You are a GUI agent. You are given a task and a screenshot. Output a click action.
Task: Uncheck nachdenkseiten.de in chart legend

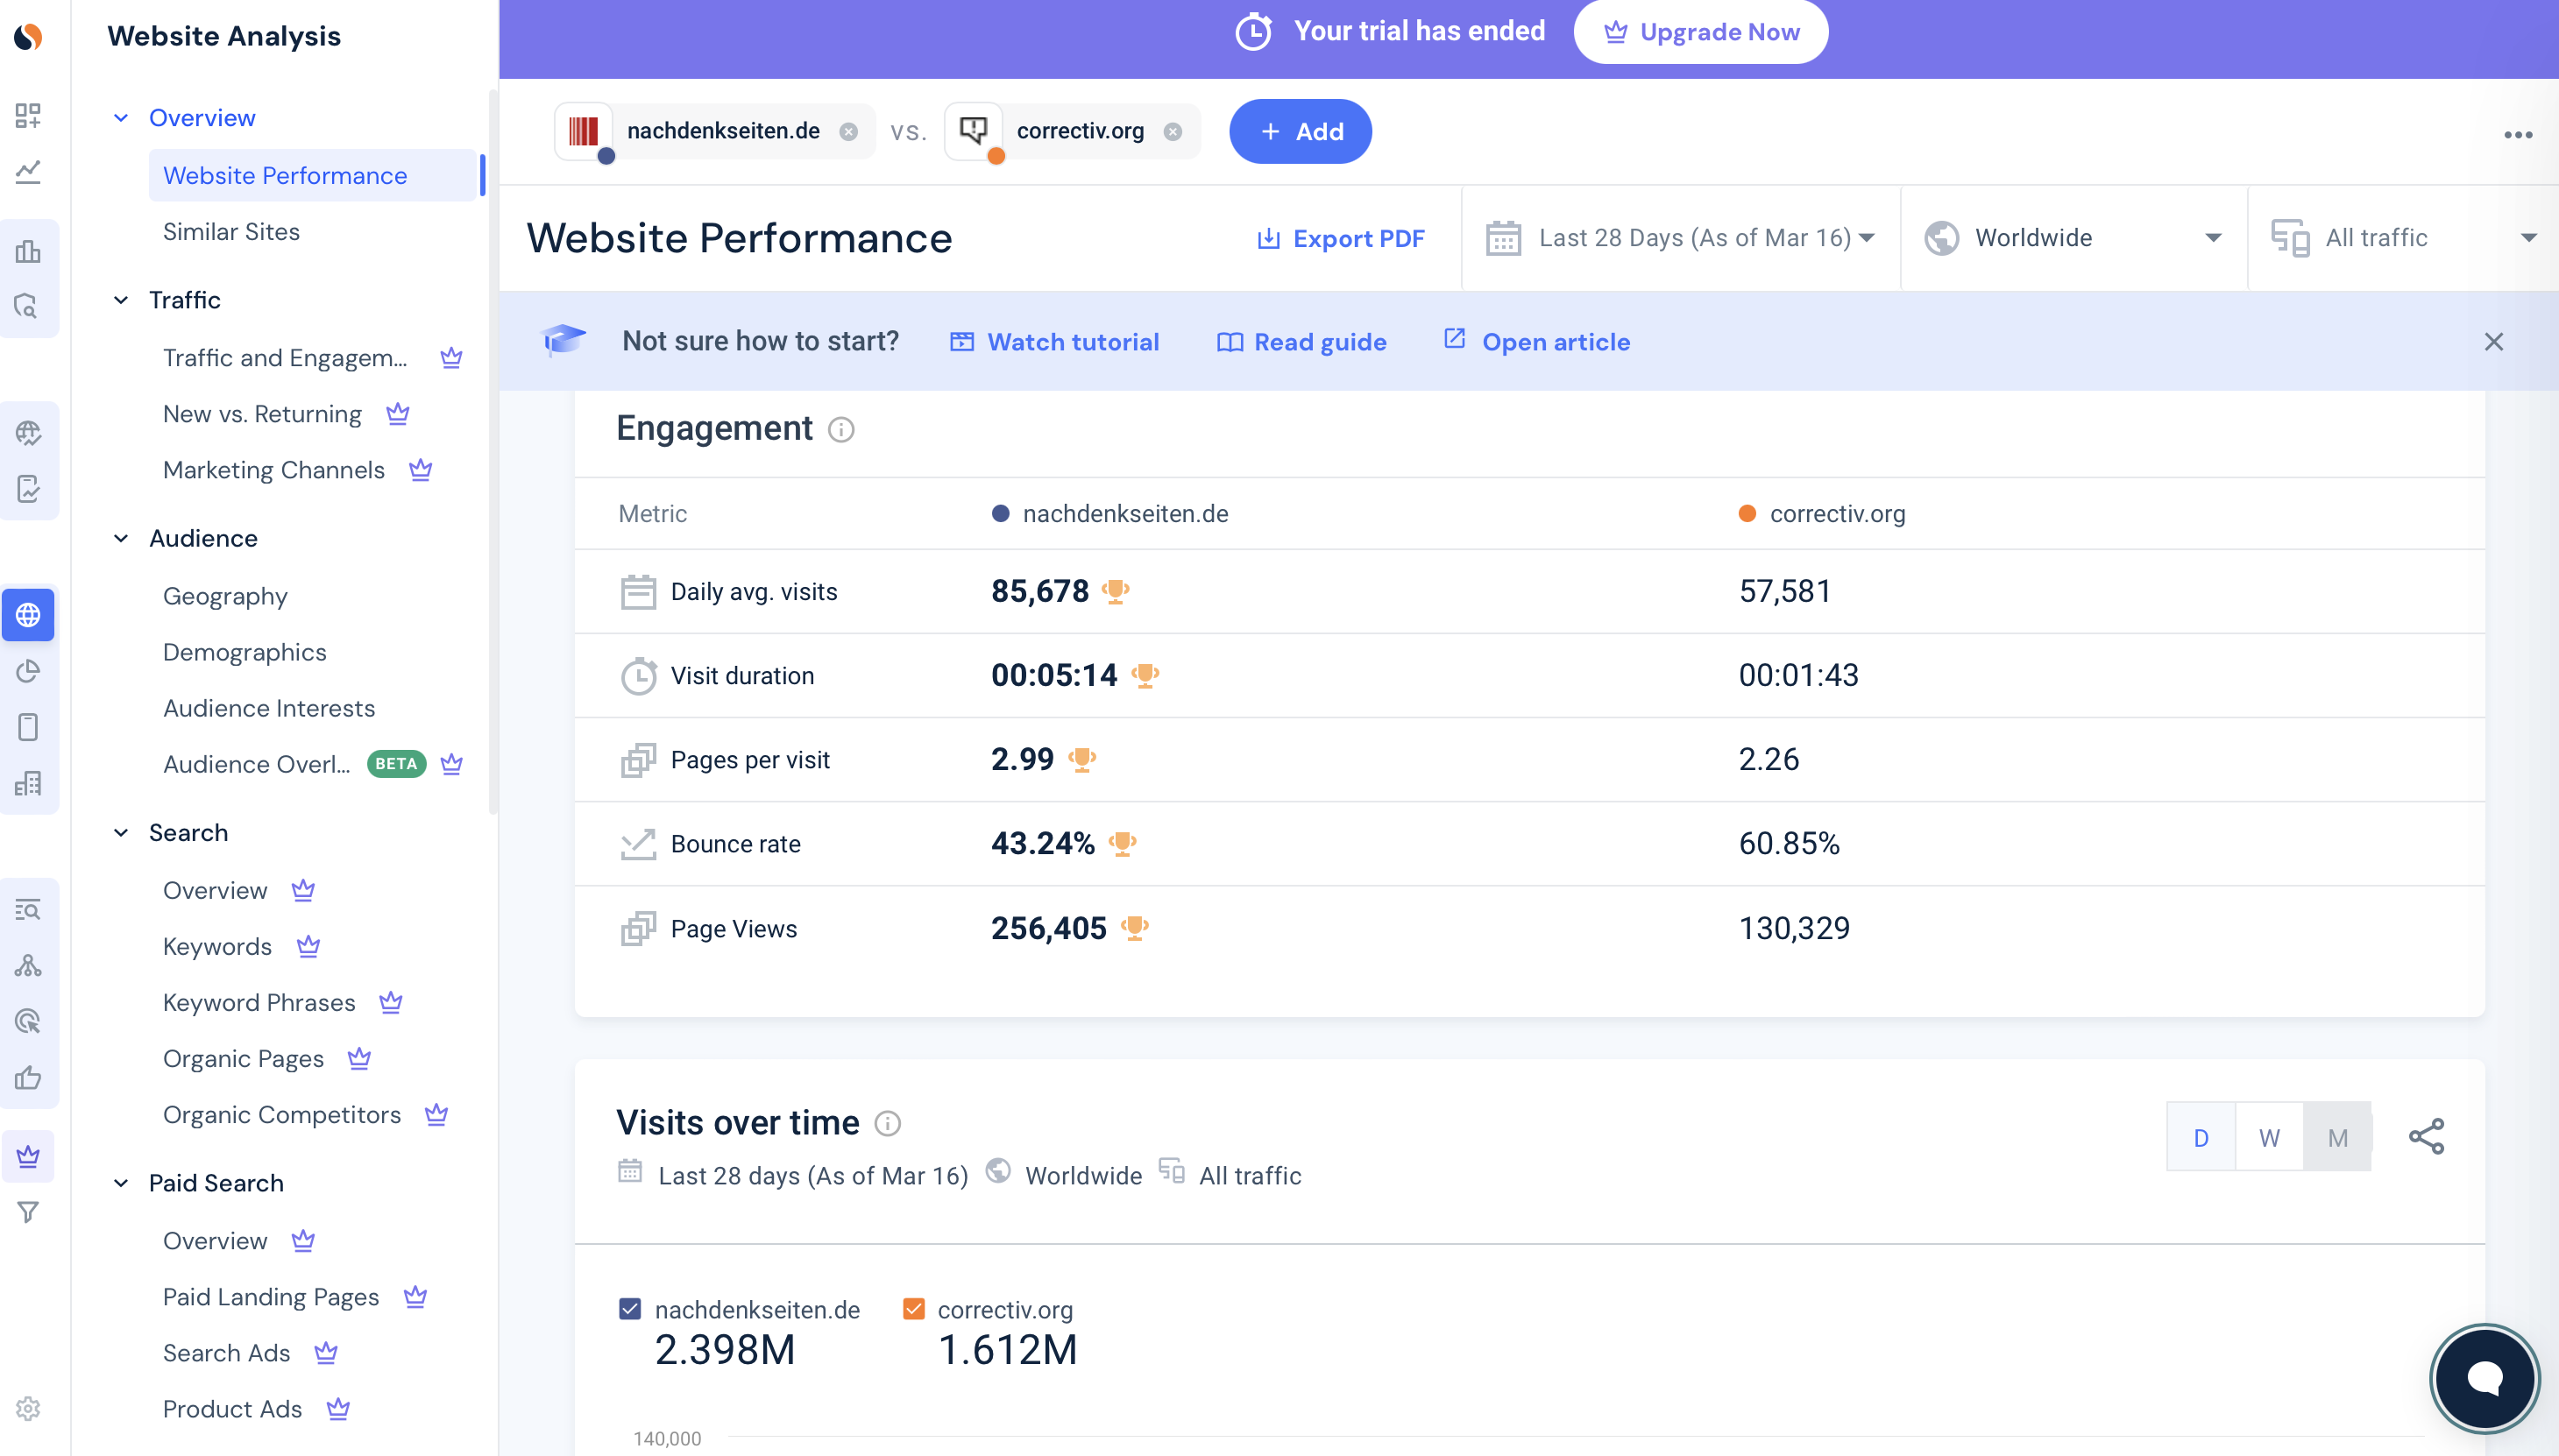tap(629, 1309)
